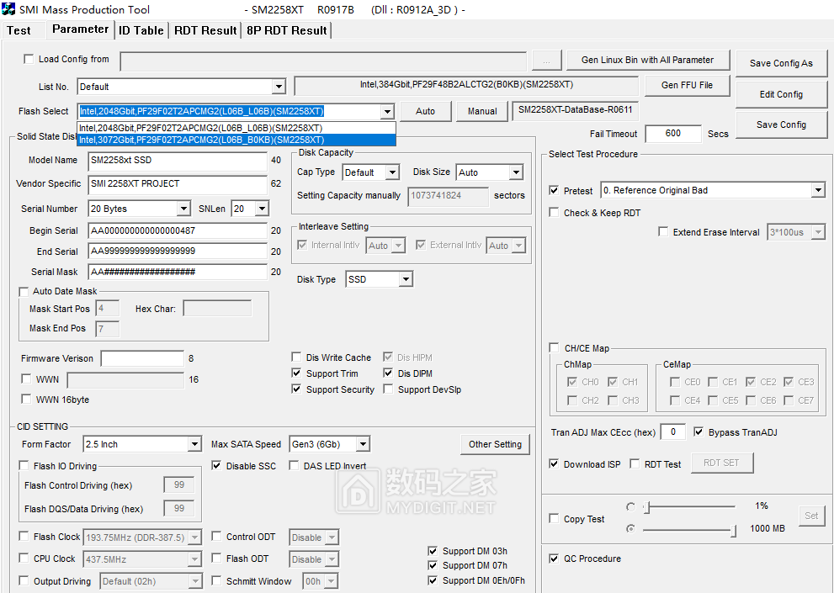Enable Check & Keep RDT

[554, 213]
